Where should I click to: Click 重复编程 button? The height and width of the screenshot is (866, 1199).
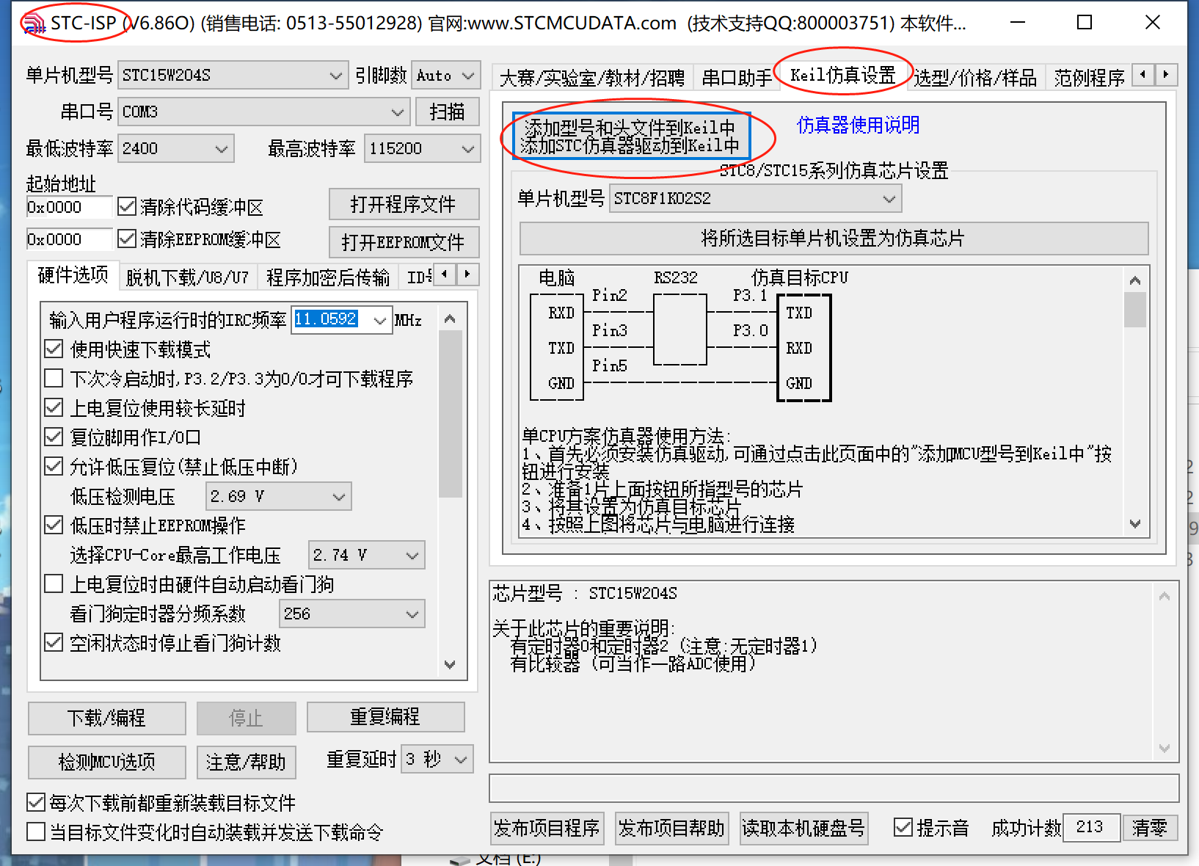[x=385, y=717]
